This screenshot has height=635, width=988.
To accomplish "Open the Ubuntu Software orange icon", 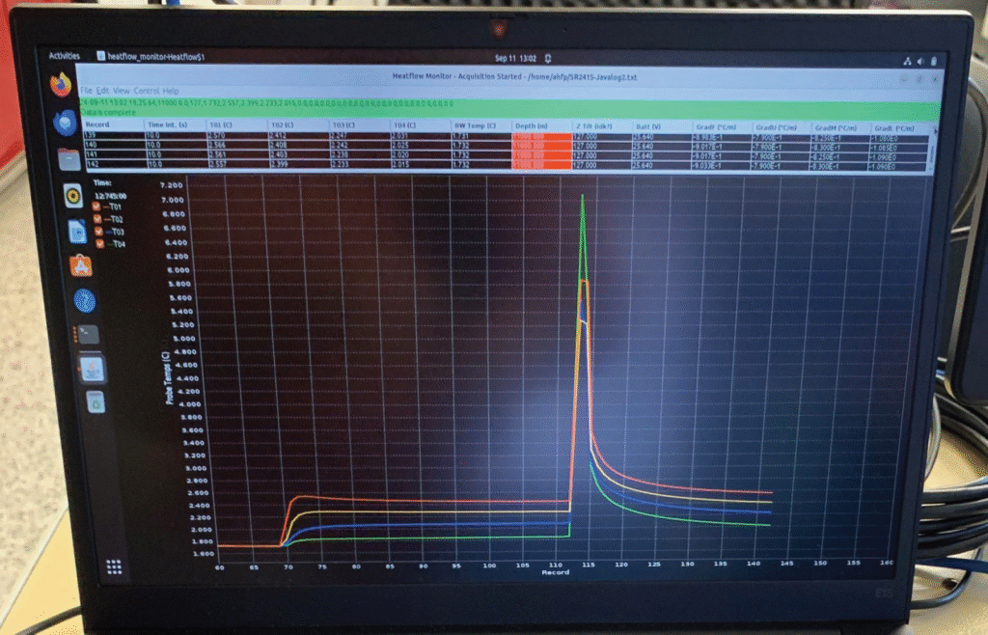I will click(81, 264).
